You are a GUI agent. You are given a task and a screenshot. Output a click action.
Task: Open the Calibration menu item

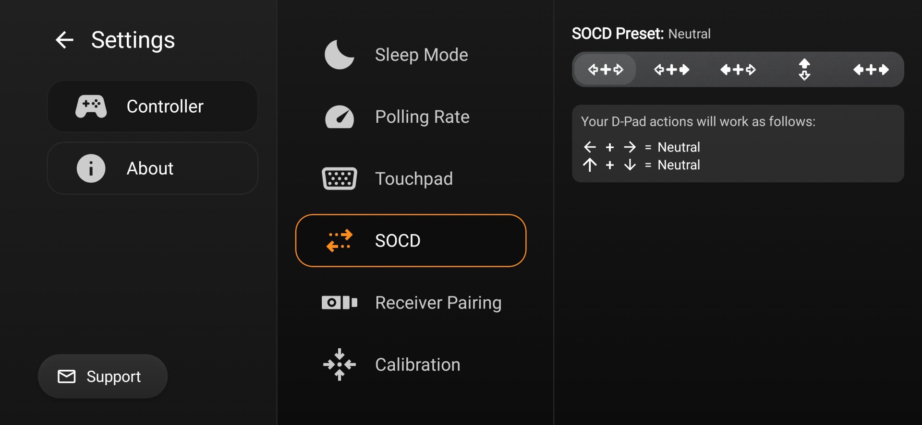tap(411, 365)
